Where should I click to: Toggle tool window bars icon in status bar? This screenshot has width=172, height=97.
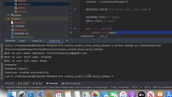click(2, 87)
